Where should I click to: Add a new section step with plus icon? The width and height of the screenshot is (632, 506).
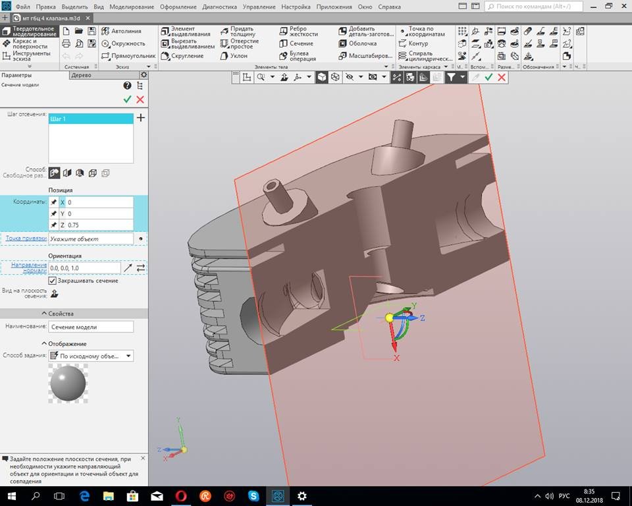click(140, 118)
